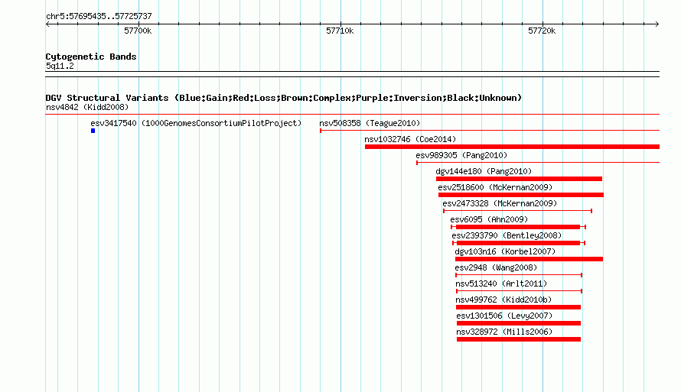681x392 pixels.
Task: Click the Cytogenetic Bands track title
Action: [x=91, y=57]
